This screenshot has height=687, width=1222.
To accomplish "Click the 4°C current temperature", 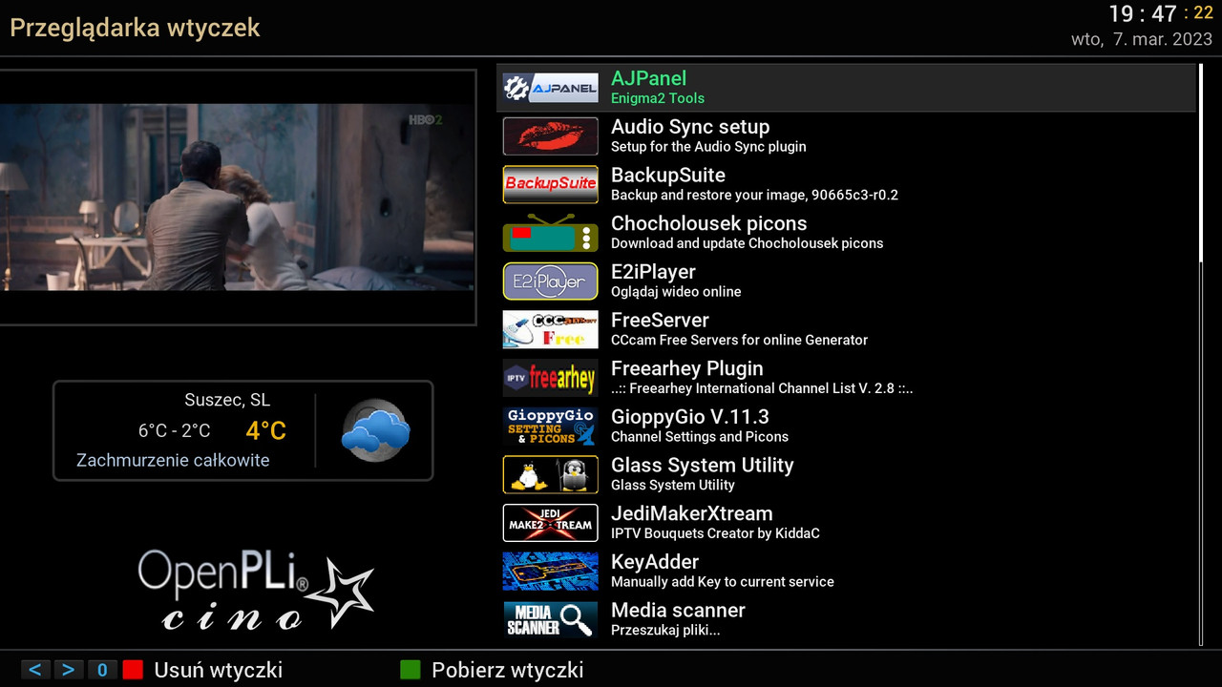I will pyautogui.click(x=265, y=430).
